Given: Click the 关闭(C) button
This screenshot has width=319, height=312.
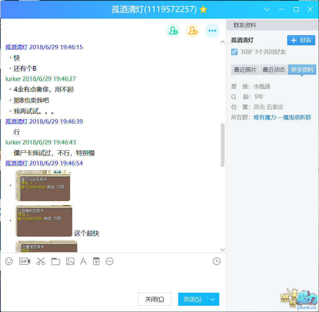Looking at the screenshot, I should coord(155,299).
